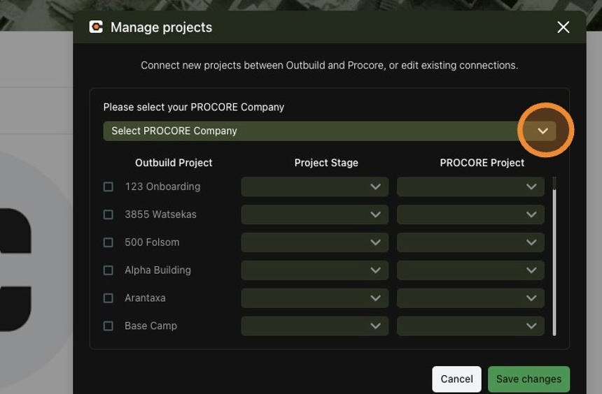
Task: Check the 3855 Watsekas project checkbox
Action: point(108,214)
